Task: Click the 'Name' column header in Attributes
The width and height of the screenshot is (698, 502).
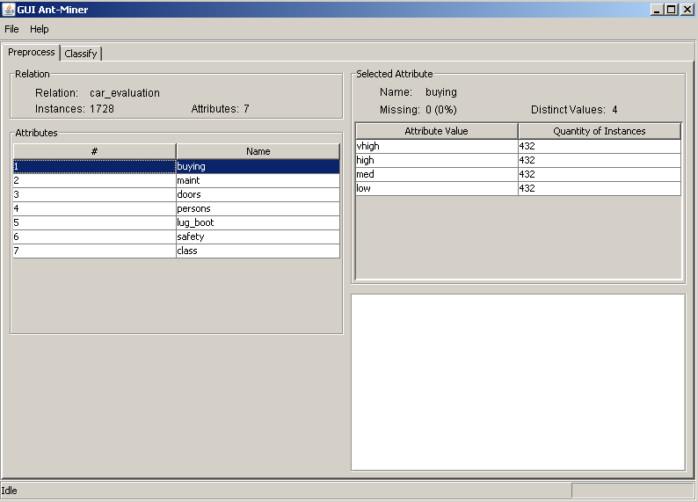Action: (258, 151)
